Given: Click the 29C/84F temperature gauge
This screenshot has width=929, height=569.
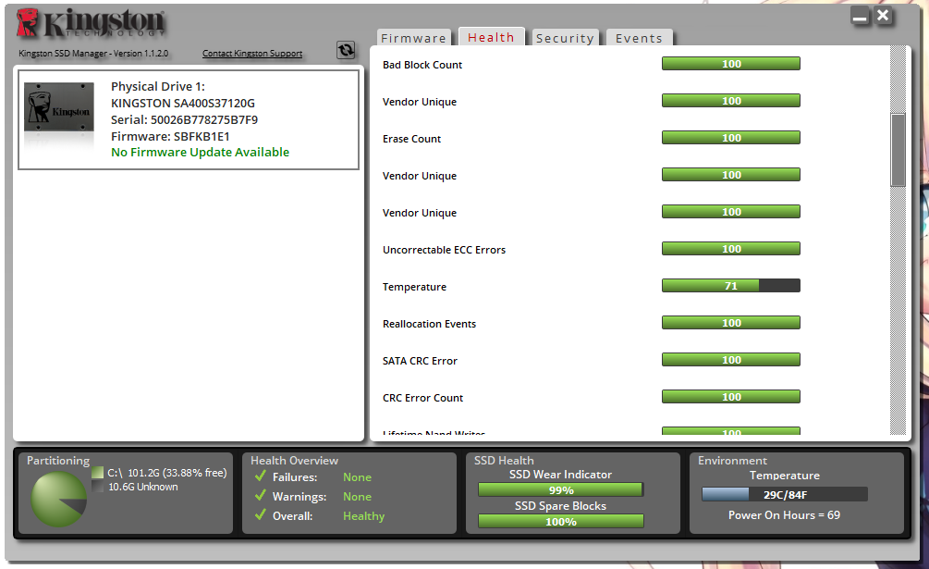Looking at the screenshot, I should click(x=785, y=494).
